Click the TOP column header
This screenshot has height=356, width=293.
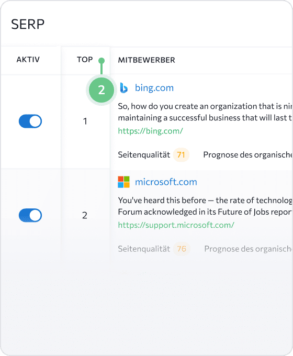point(85,60)
